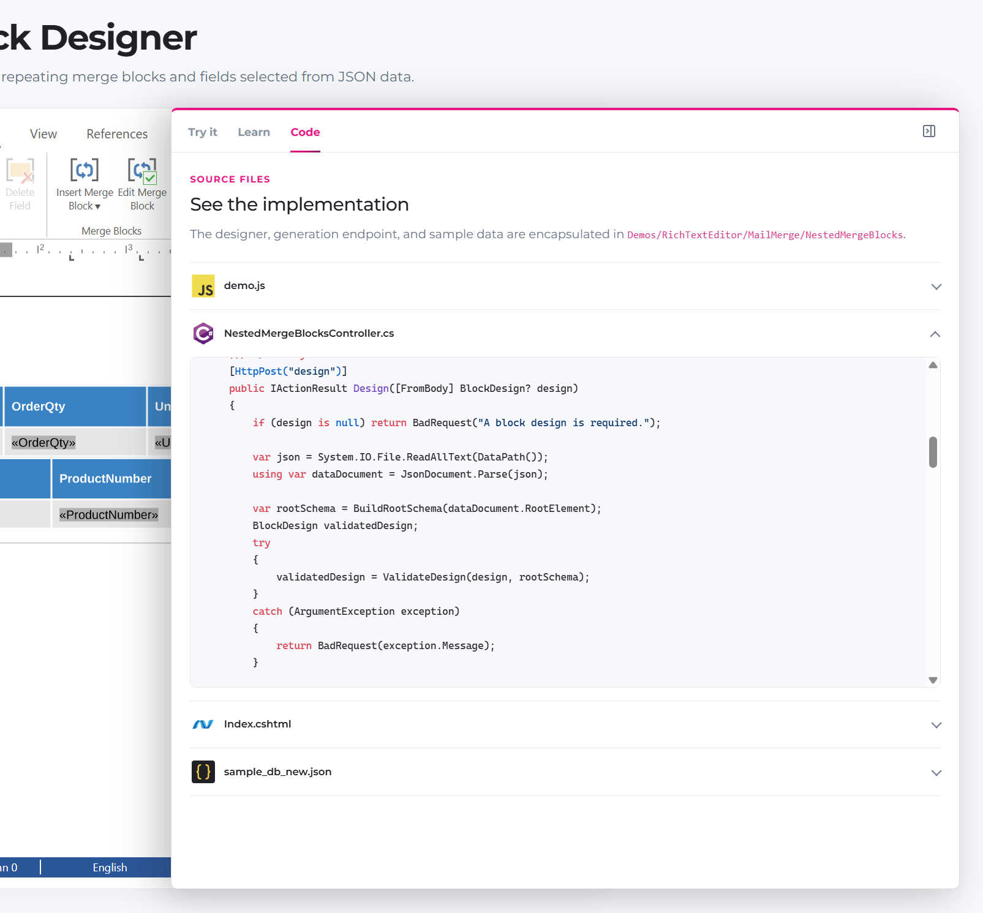983x913 pixels.
Task: Click the demo.js file name
Action: click(244, 286)
